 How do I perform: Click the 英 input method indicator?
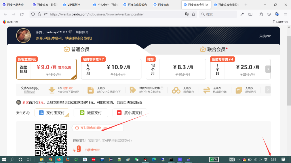(x=266, y=160)
